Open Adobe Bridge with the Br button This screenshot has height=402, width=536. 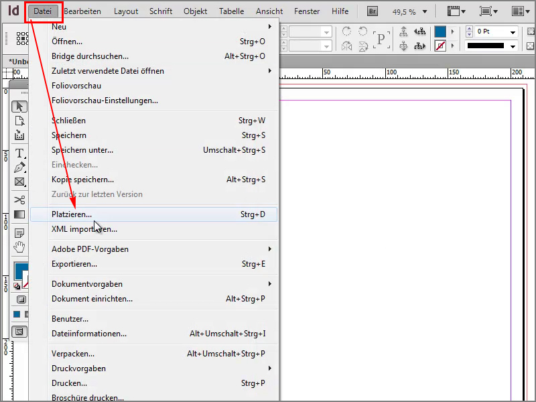pyautogui.click(x=371, y=11)
